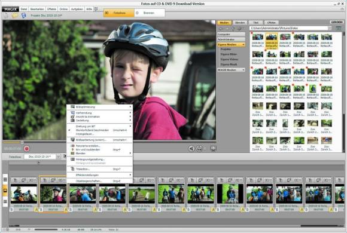Click the Goodies button
Screen dimensions: 347x233
tap(337, 22)
